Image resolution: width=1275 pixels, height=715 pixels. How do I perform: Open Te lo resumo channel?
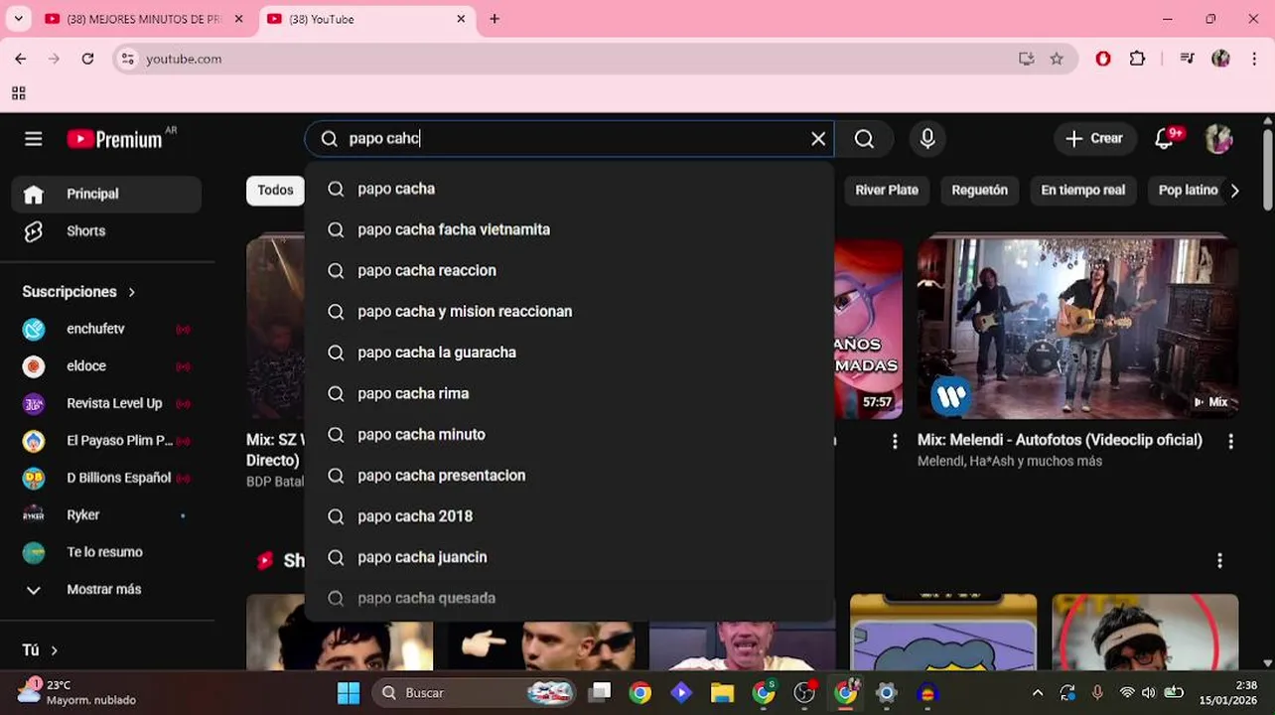tap(106, 552)
